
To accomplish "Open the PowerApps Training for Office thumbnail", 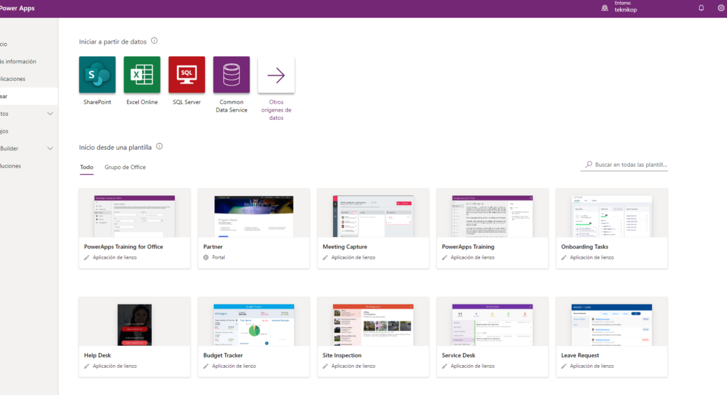I will tap(135, 217).
